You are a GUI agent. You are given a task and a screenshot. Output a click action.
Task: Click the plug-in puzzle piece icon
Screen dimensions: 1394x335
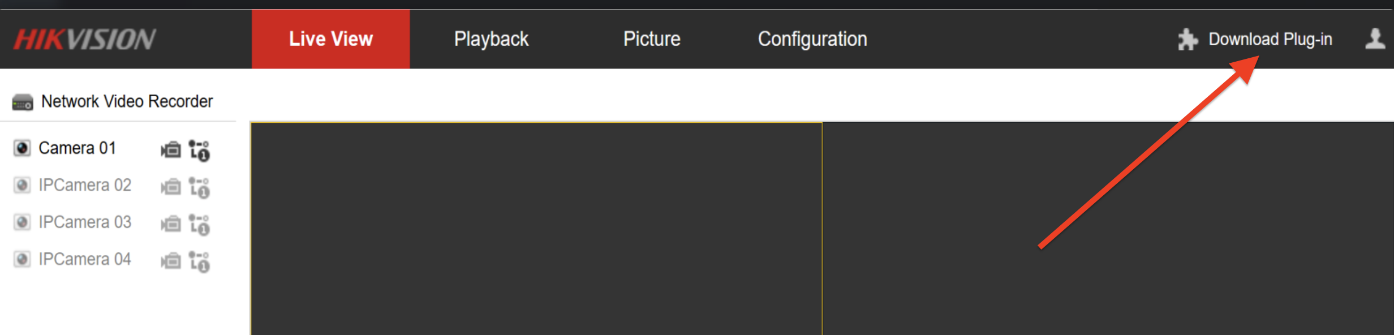pos(1188,40)
